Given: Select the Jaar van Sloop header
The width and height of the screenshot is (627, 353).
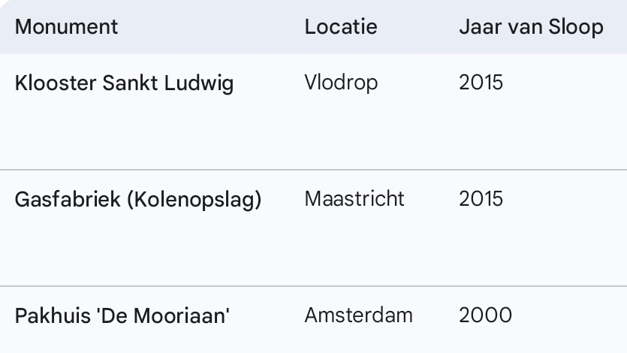Looking at the screenshot, I should pyautogui.click(x=530, y=27).
